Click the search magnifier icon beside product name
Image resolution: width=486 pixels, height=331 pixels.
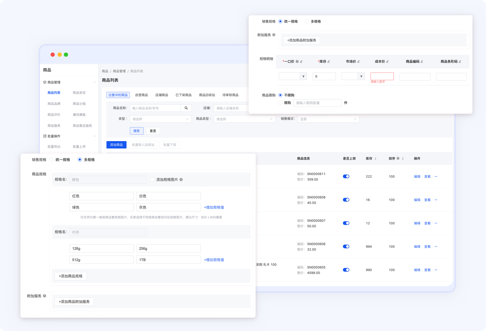(186, 108)
